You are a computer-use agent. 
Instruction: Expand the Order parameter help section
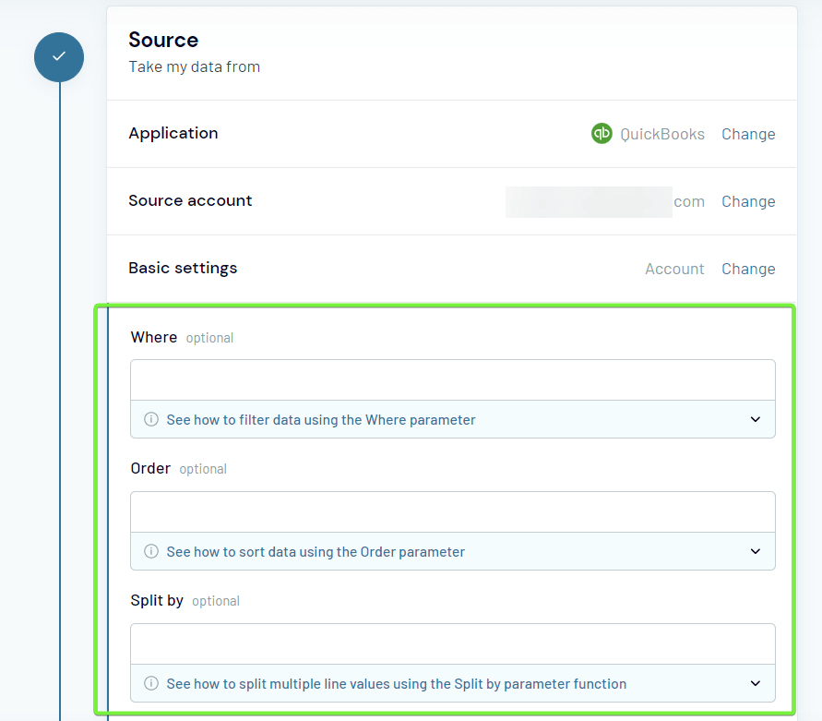pyautogui.click(x=756, y=551)
